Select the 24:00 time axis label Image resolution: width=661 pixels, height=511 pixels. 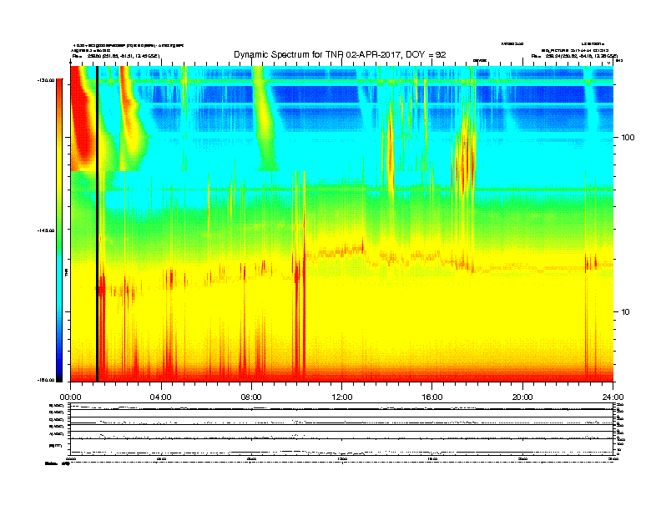(x=613, y=397)
